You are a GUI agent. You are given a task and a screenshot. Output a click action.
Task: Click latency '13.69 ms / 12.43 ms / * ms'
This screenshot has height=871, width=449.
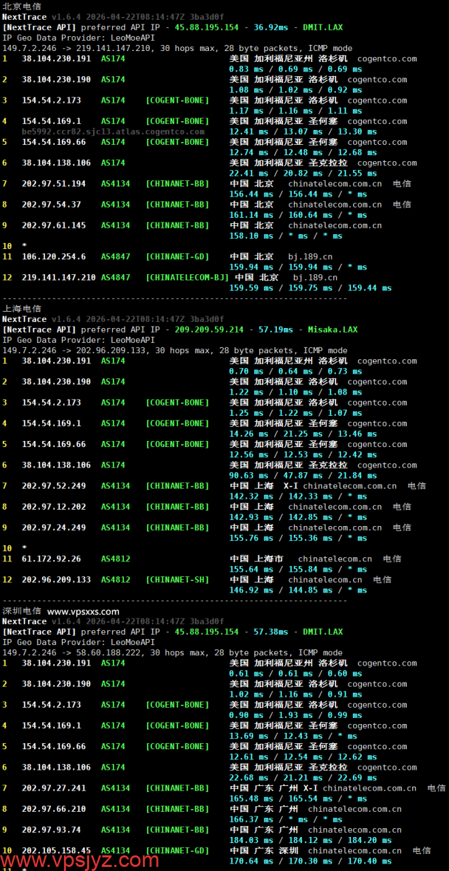tap(293, 736)
